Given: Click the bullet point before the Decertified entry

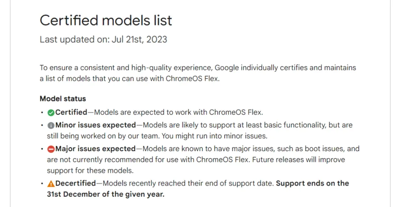Looking at the screenshot, I should pos(42,183).
